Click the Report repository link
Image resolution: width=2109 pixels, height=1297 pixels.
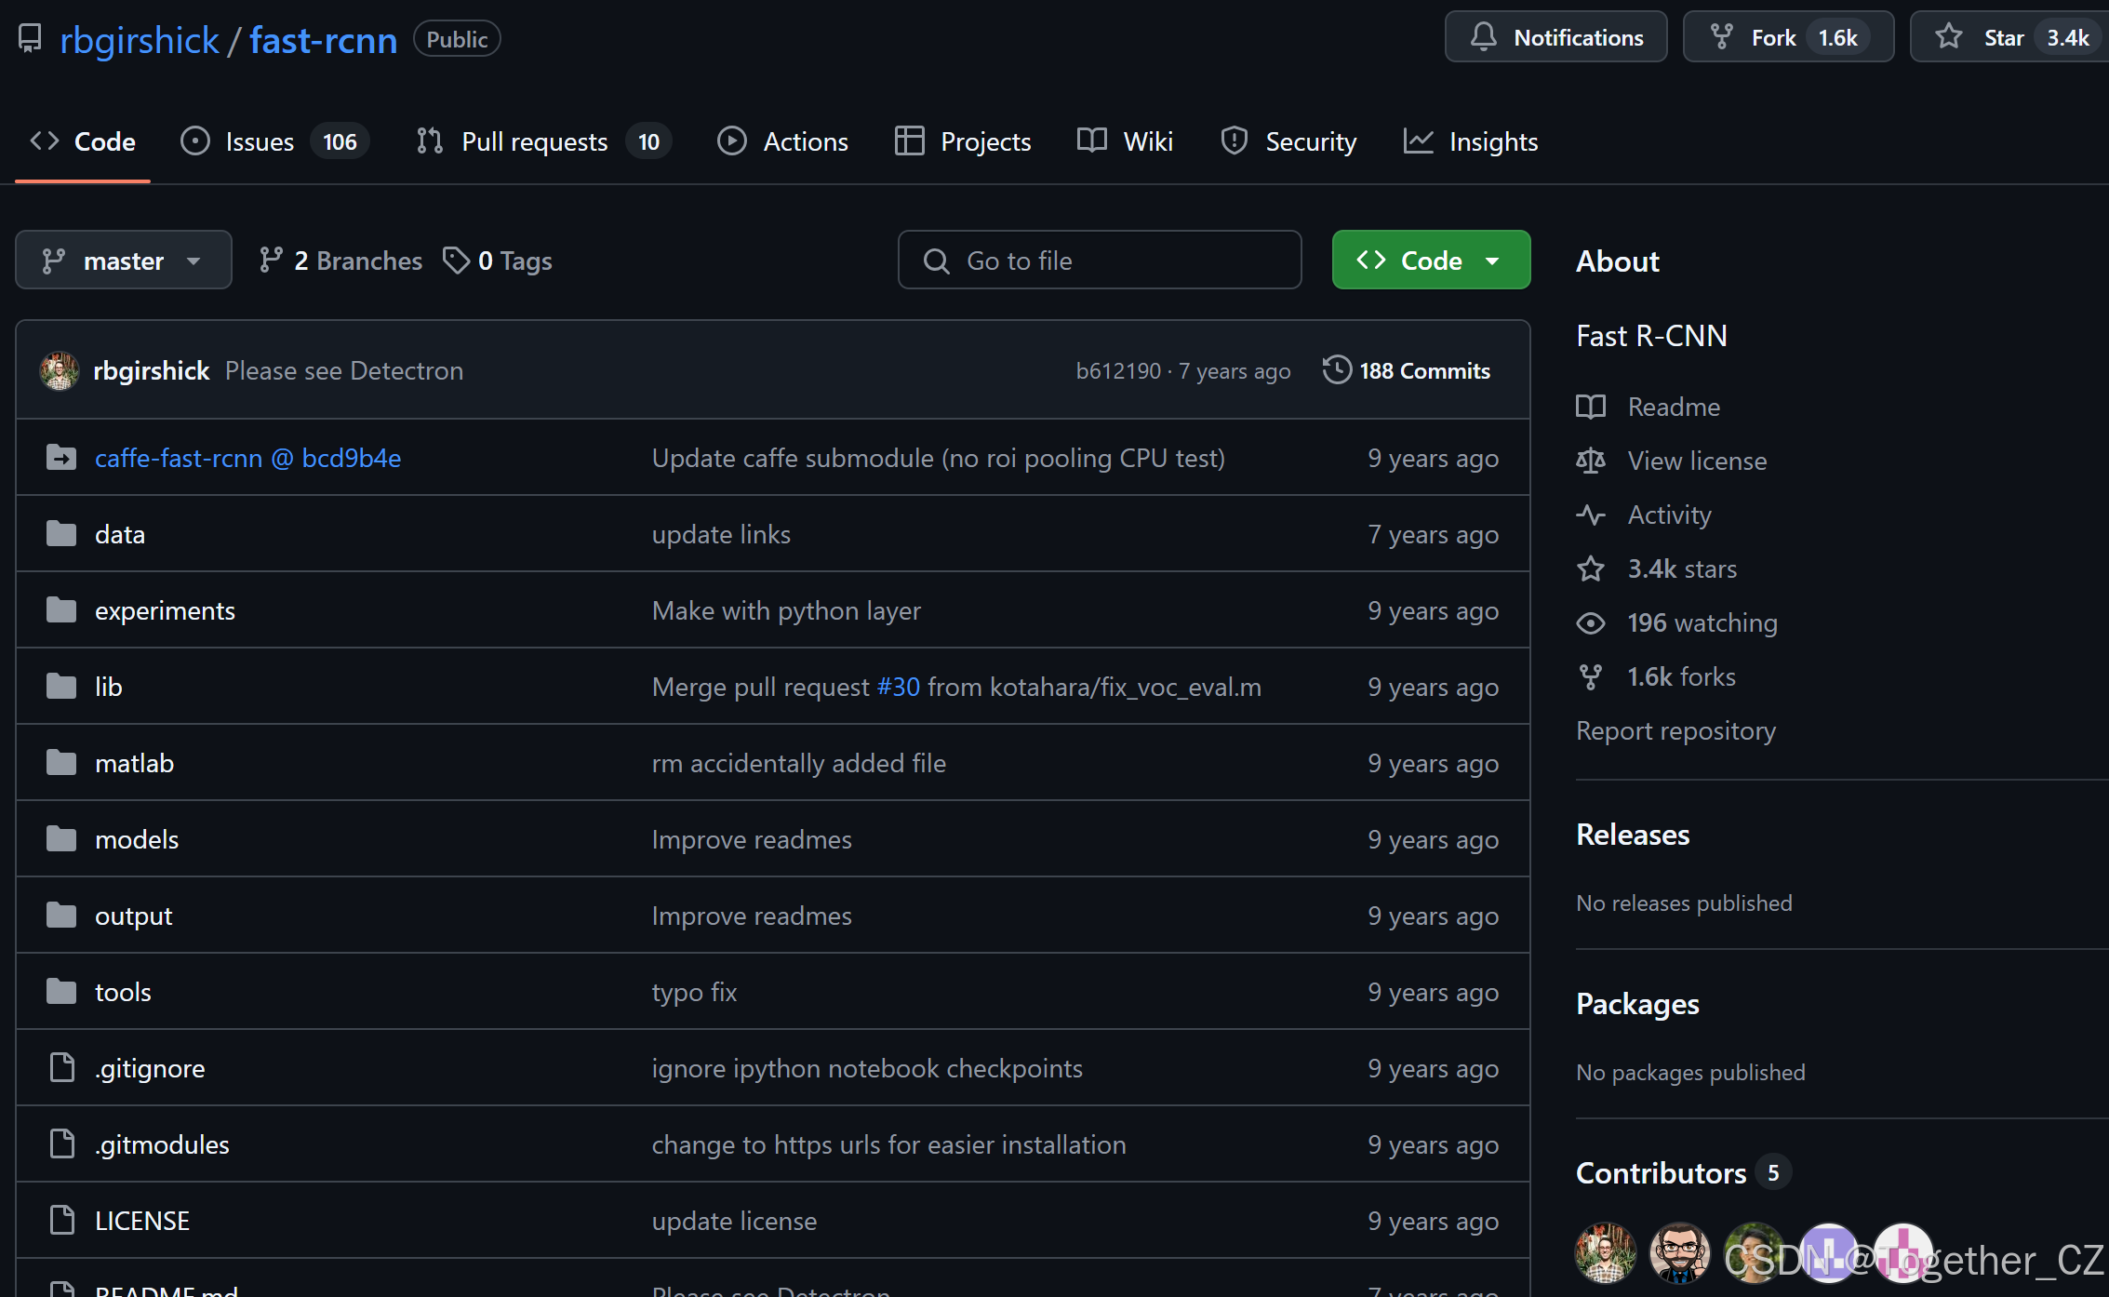[1675, 730]
